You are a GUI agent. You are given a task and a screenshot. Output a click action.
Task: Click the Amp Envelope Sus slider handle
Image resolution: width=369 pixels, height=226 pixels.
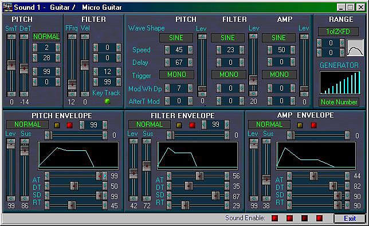[266, 180]
